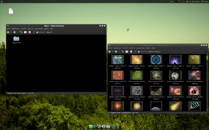The image size is (209, 130).
Task: Open the trash in dock
Action: pos(118,126)
